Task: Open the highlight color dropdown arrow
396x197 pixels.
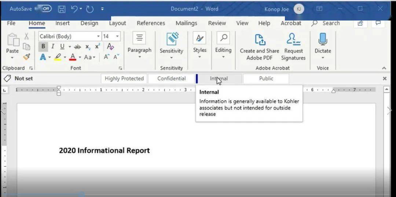Action: click(65, 57)
